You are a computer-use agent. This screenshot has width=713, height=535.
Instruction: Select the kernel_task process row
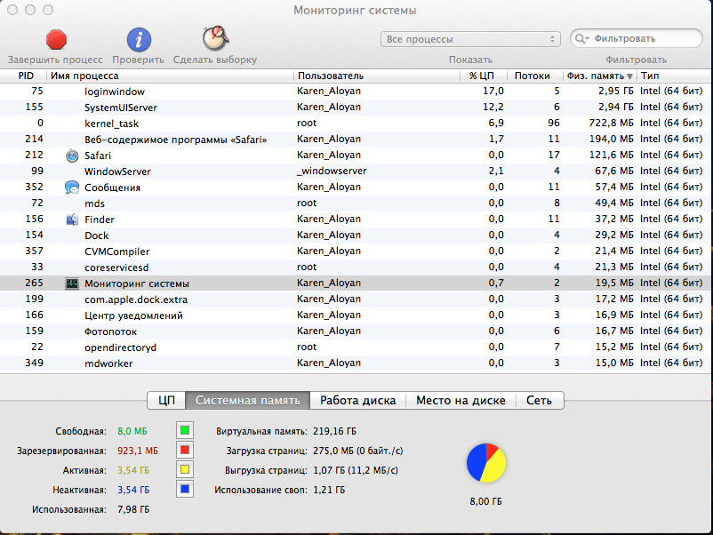(356, 124)
